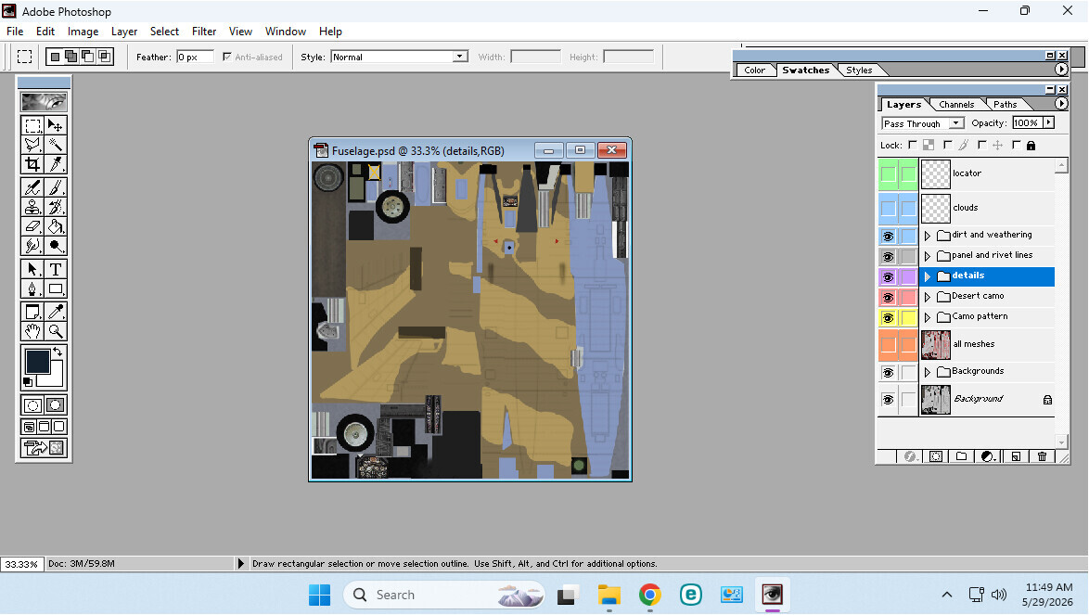
Task: Click Jump to ImageReady button
Action: tap(44, 448)
